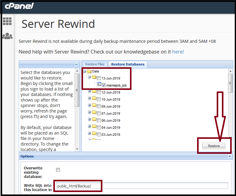Check the 12-Jun-2019 backup checkbox
Viewport: 236px width, 196px height.
[99, 92]
